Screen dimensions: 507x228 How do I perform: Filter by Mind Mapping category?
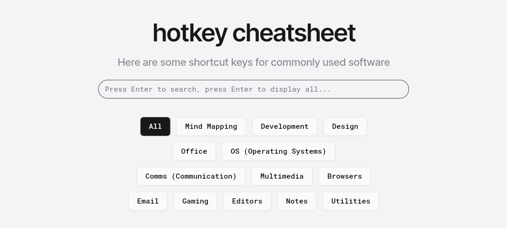click(x=211, y=126)
